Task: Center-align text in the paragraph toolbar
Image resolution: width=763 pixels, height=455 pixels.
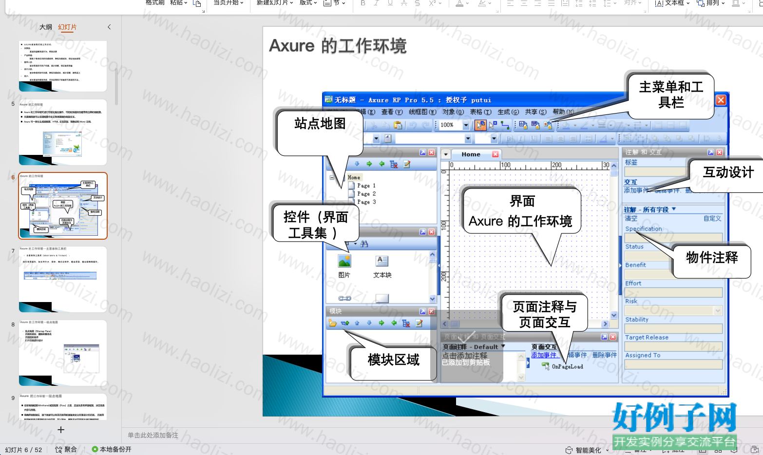Action: pyautogui.click(x=524, y=3)
